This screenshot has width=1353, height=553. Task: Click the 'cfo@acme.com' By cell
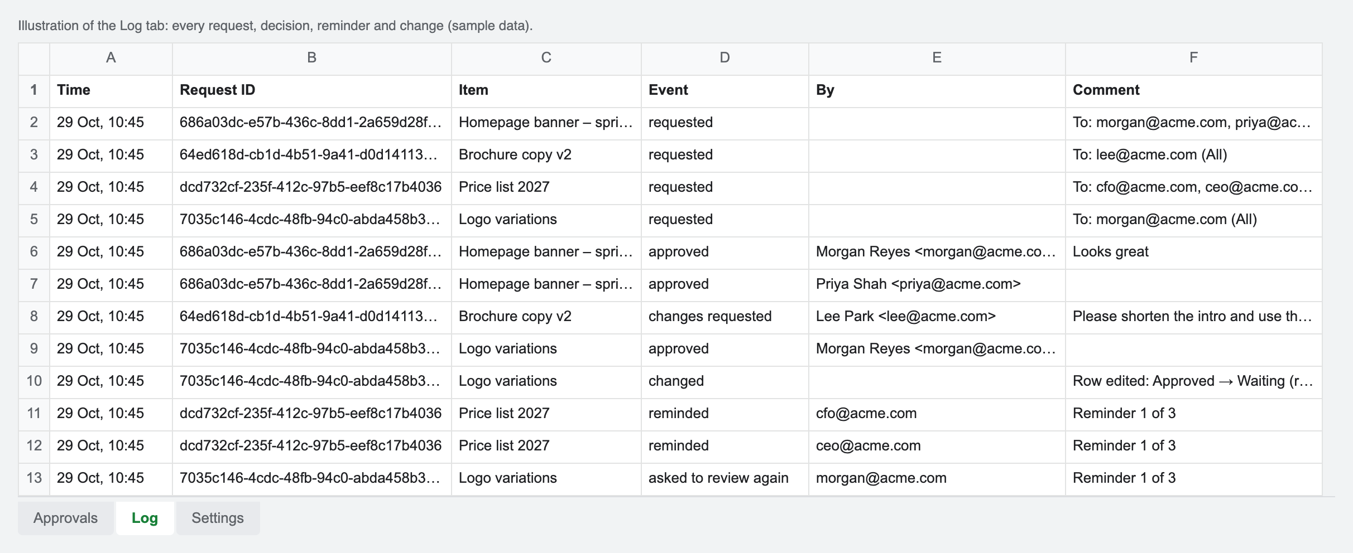tap(937, 414)
